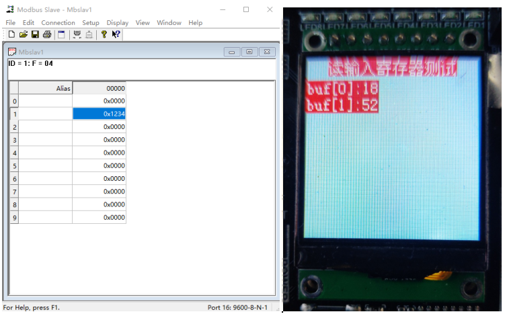Click the Disconnect toolbar icon
This screenshot has height=314, width=505.
point(89,34)
